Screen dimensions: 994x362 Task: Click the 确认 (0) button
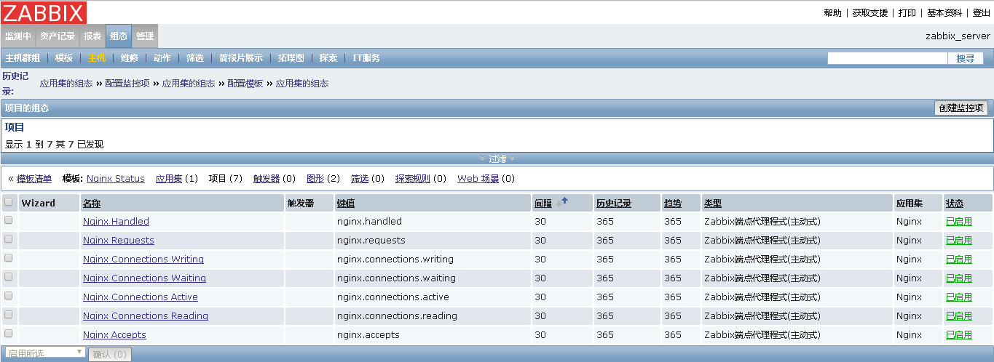(x=110, y=354)
